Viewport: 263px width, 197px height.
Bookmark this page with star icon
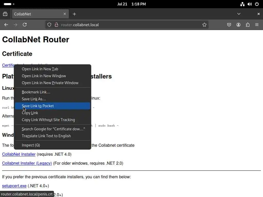[204, 25]
